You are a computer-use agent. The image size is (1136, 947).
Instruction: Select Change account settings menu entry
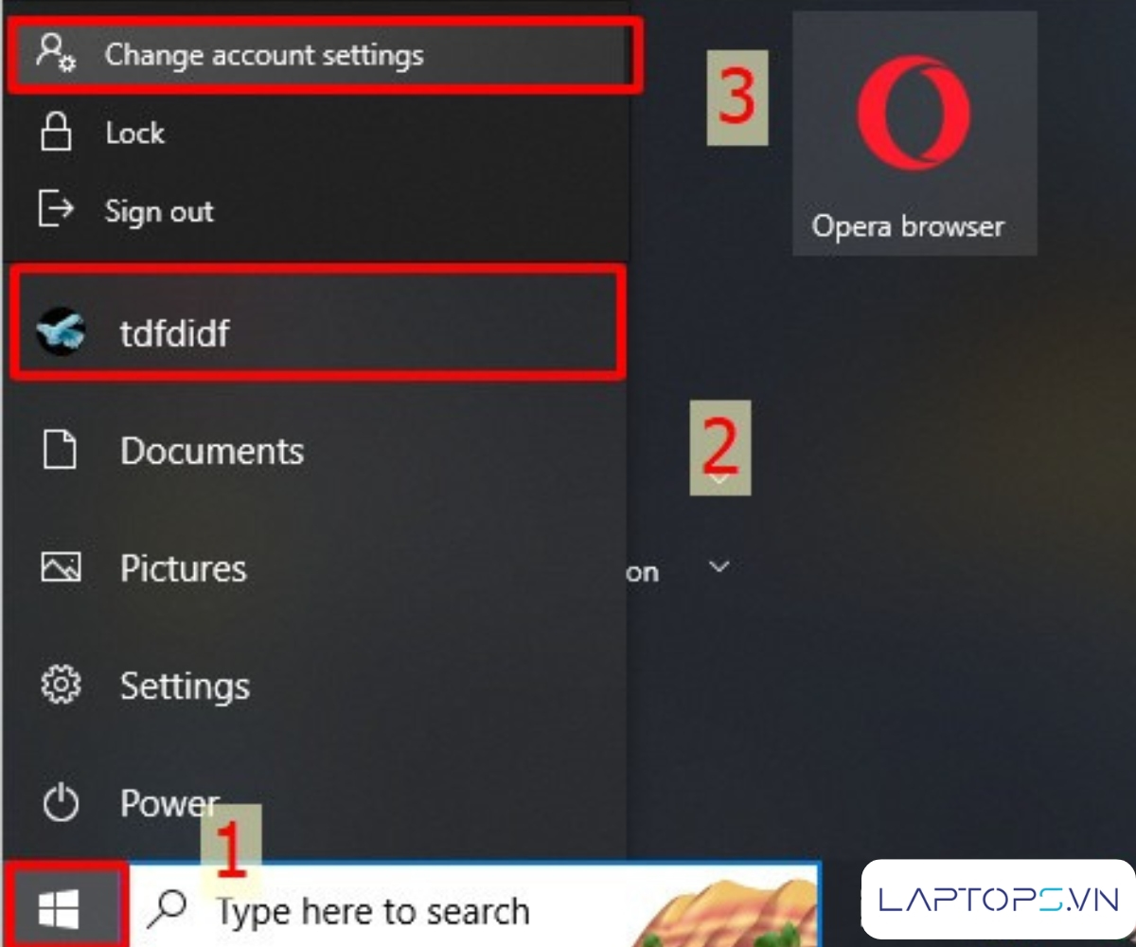tap(324, 55)
